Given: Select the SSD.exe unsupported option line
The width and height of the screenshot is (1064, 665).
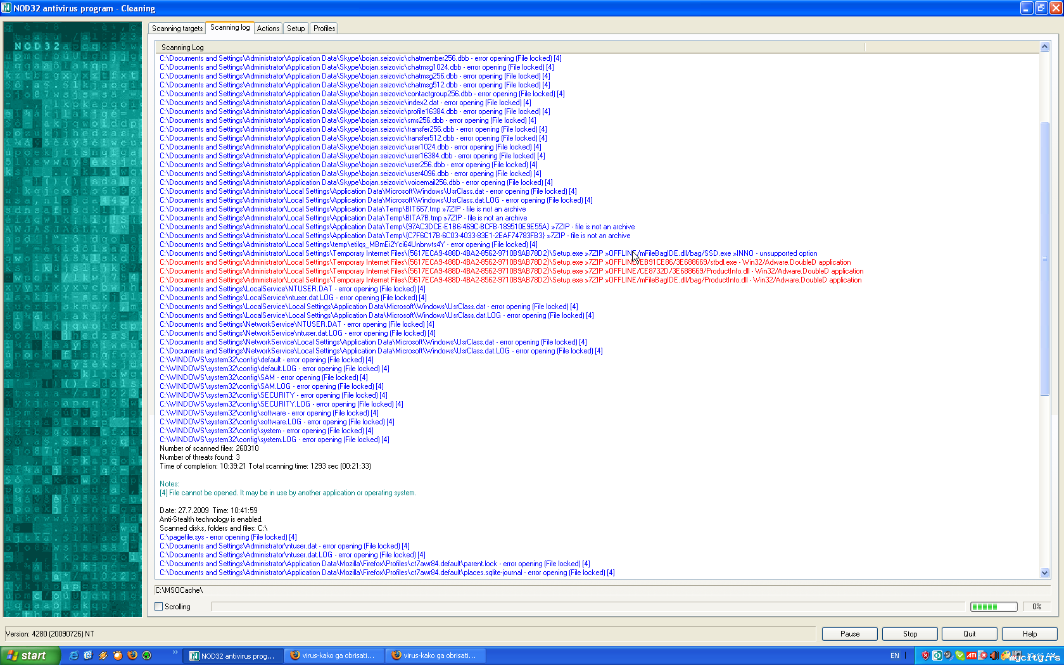Looking at the screenshot, I should [488, 253].
